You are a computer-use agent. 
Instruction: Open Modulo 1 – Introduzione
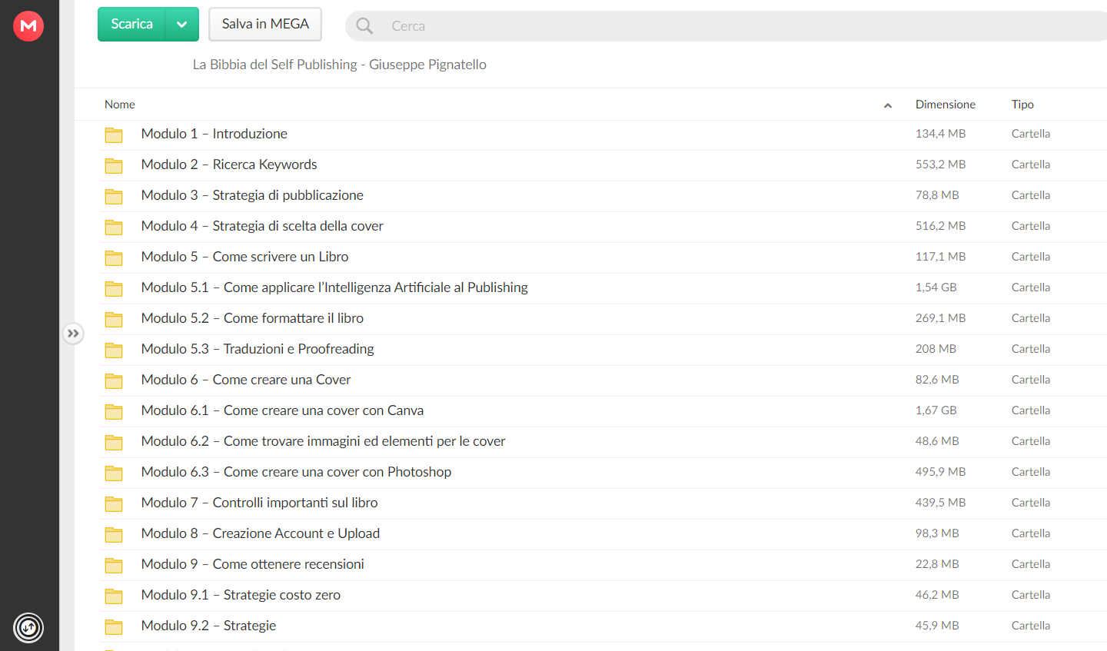click(x=214, y=134)
